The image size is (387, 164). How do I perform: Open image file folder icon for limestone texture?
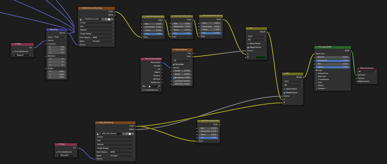109,19
